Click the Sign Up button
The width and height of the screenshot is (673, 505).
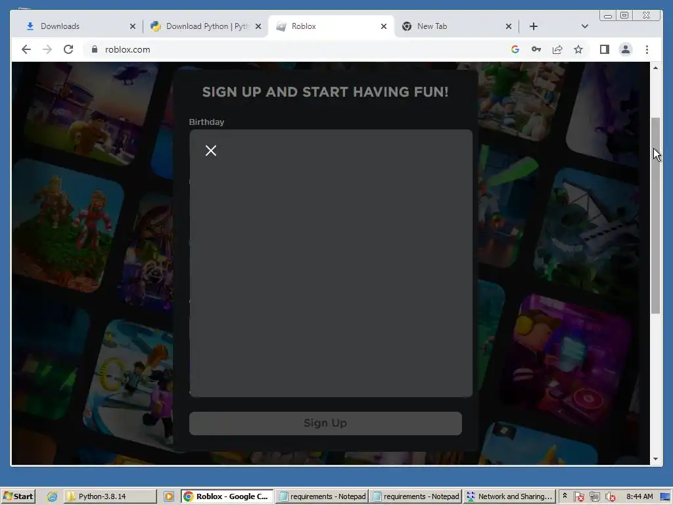pos(325,423)
